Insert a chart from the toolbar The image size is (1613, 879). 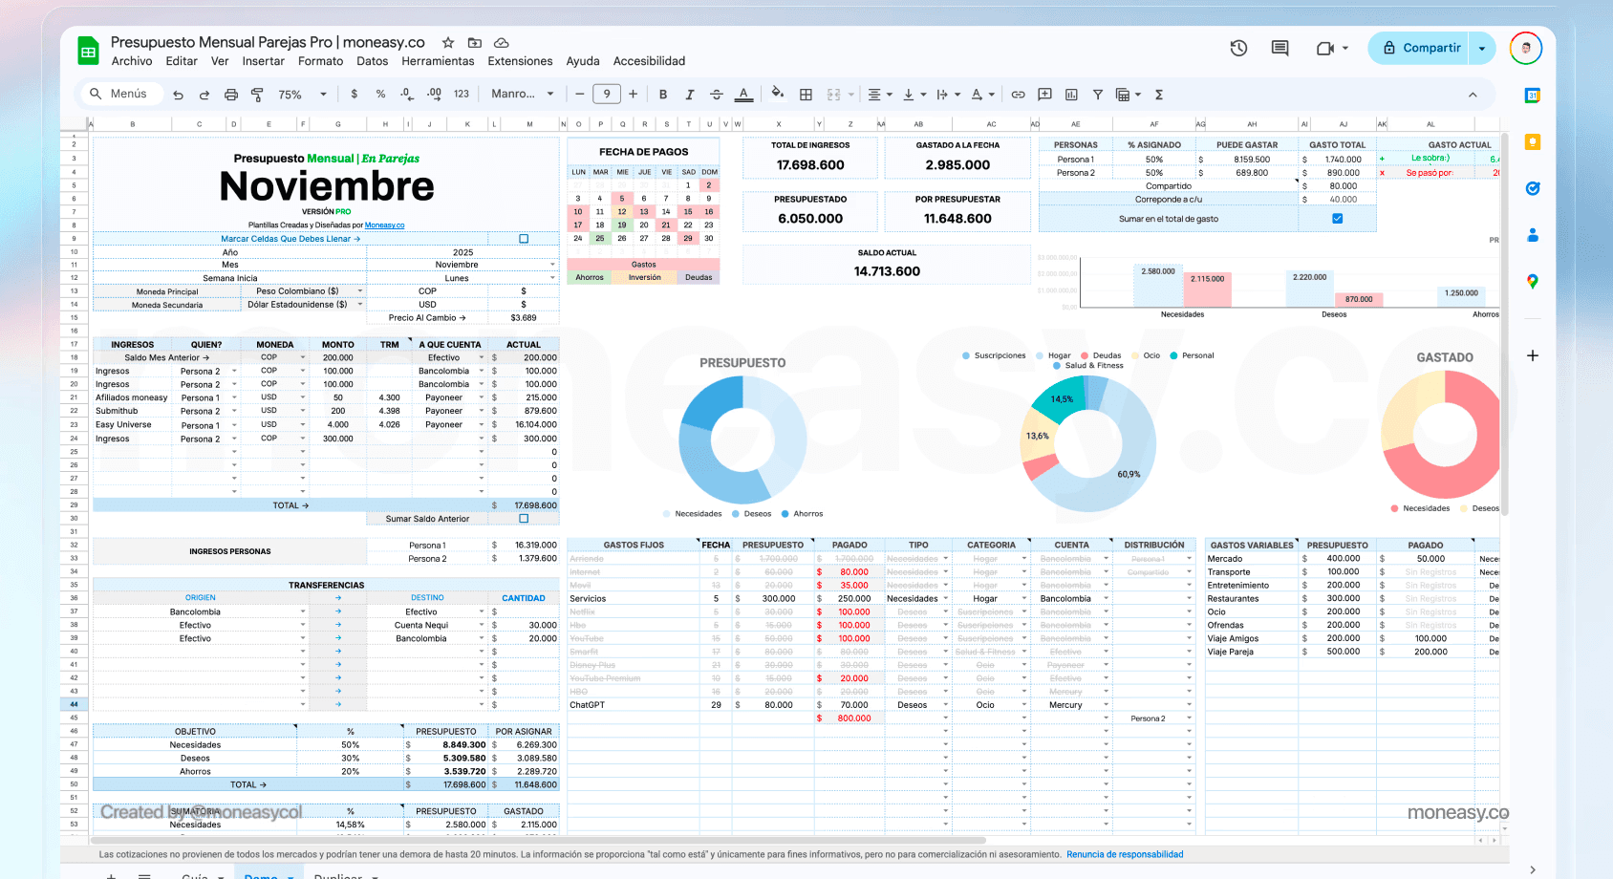pos(1072,95)
